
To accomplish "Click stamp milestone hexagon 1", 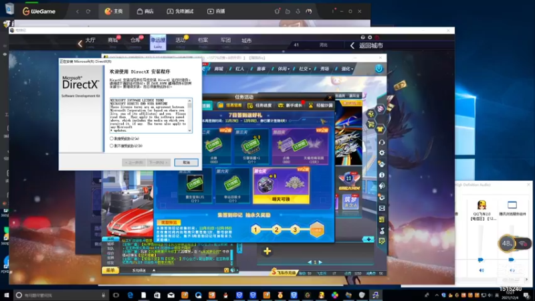I will click(x=256, y=229).
